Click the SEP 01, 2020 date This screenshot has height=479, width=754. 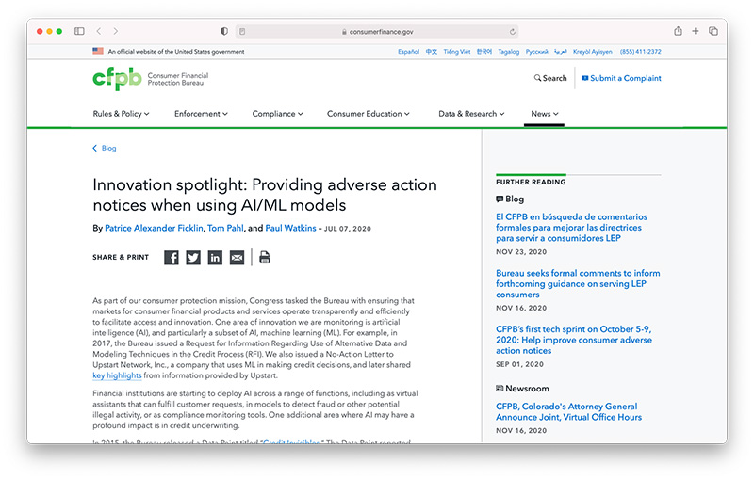pos(520,364)
